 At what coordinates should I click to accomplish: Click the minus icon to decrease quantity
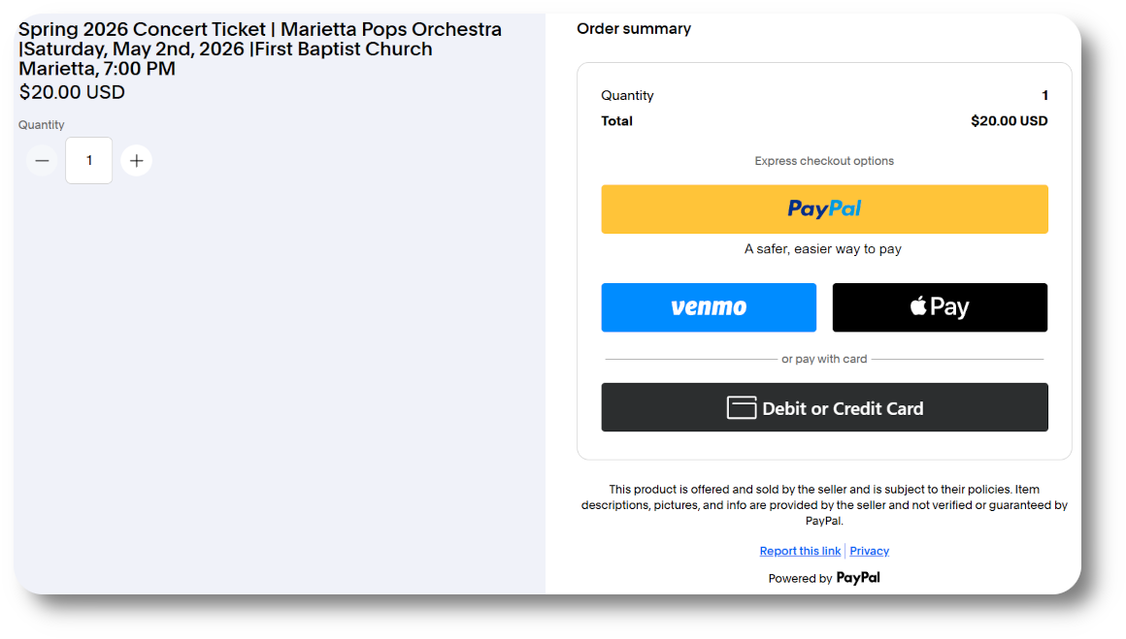tap(41, 160)
